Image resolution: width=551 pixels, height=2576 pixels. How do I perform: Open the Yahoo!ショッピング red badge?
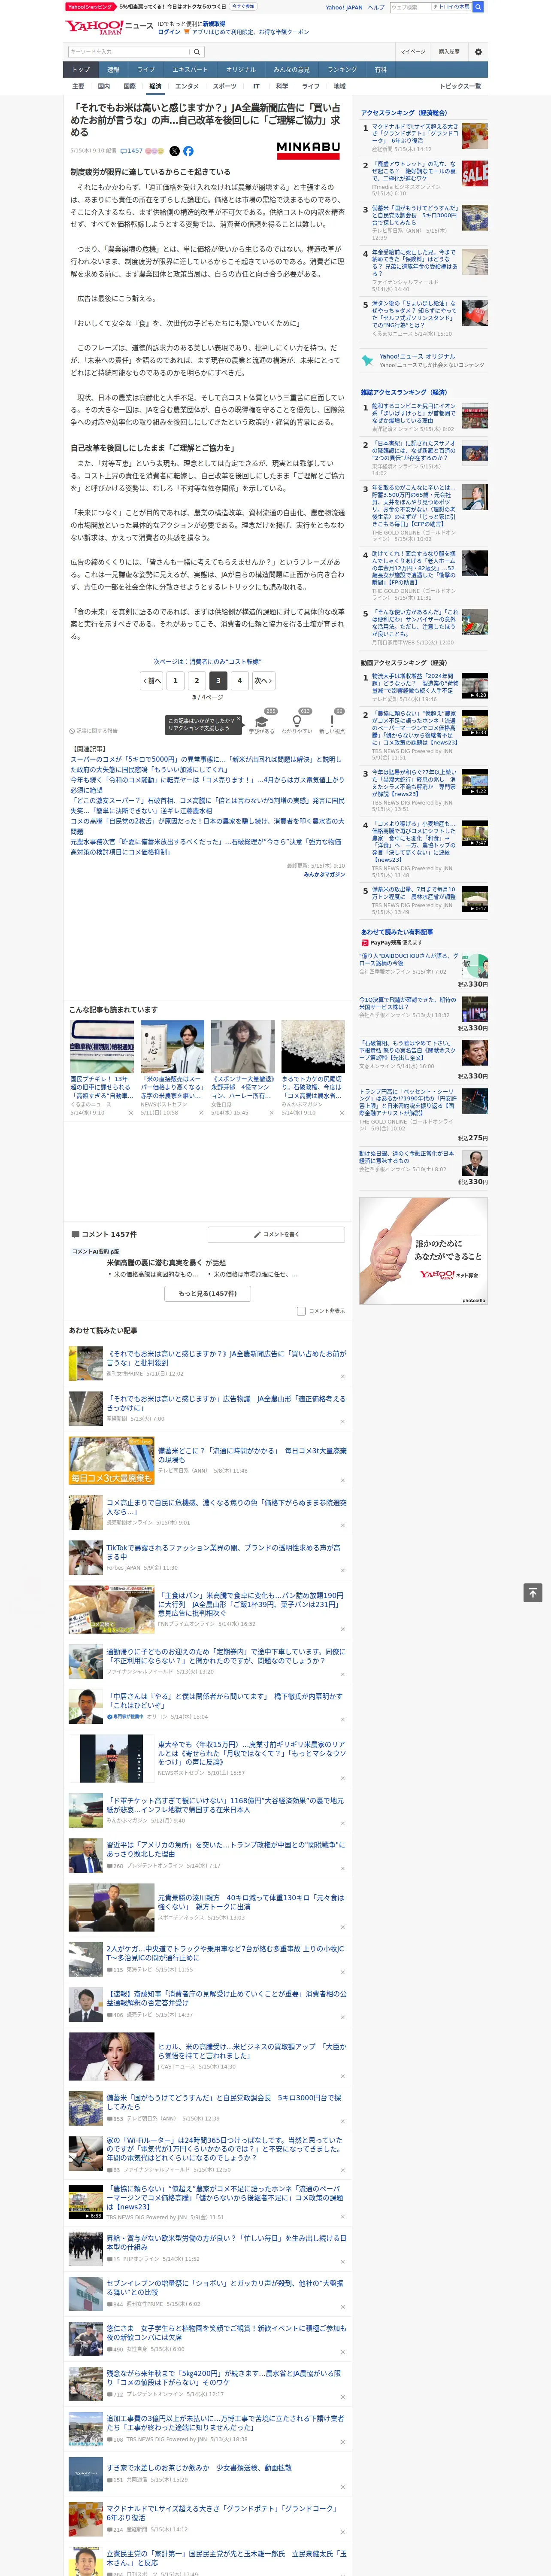point(91,7)
